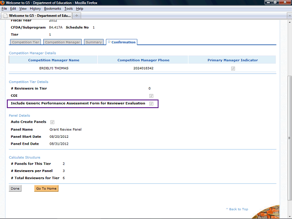The image size is (292, 219).
Task: Open a new tab with plus button
Action: tap(77, 16)
